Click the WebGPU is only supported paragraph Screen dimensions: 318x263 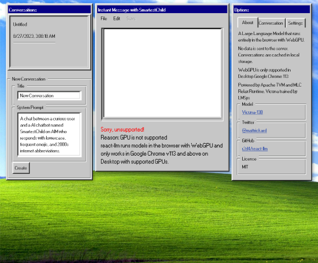point(264,73)
